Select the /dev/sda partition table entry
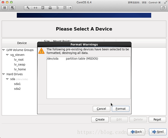 (x=88, y=59)
